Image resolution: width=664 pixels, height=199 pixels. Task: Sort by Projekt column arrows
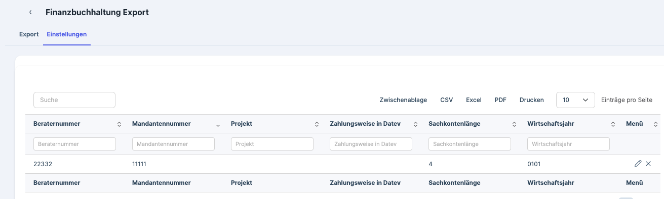coord(317,124)
